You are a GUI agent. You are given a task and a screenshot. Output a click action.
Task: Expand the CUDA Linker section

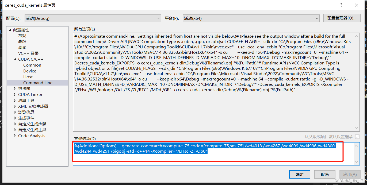16,94
